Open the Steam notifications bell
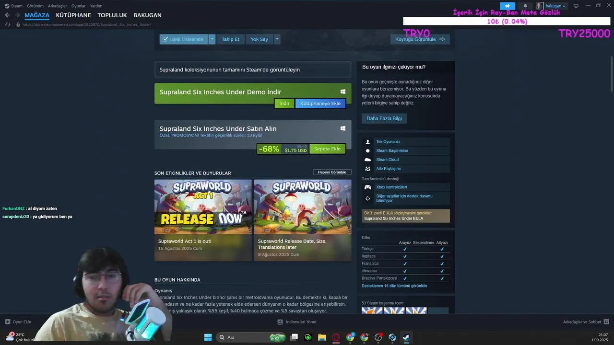The width and height of the screenshot is (614, 345). tap(525, 6)
